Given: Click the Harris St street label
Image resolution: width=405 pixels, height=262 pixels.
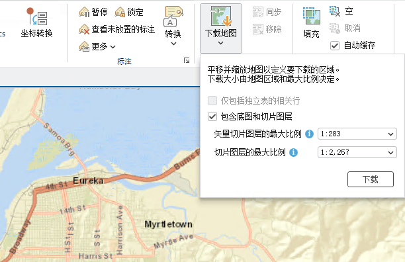Looking at the screenshot, I should point(95,256).
